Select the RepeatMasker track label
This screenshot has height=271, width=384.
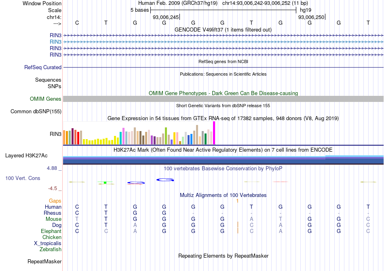pyautogui.click(x=44, y=261)
